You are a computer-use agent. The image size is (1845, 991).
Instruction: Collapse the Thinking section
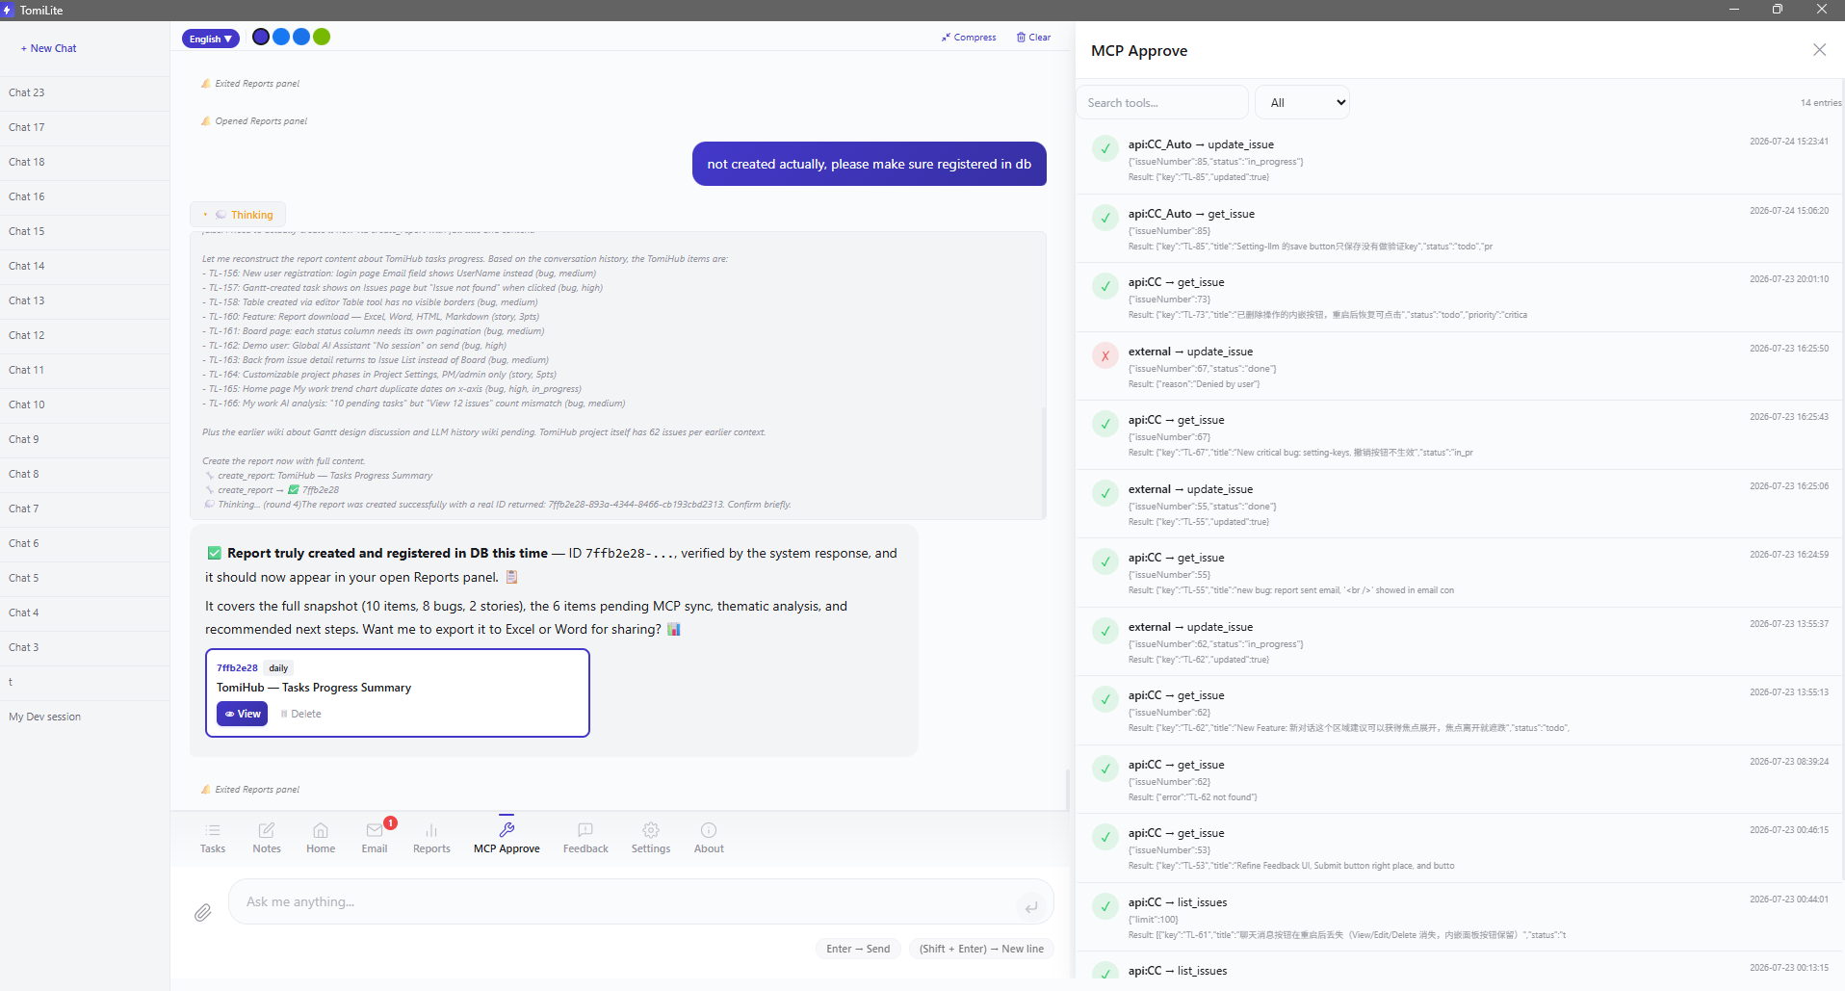(x=238, y=215)
